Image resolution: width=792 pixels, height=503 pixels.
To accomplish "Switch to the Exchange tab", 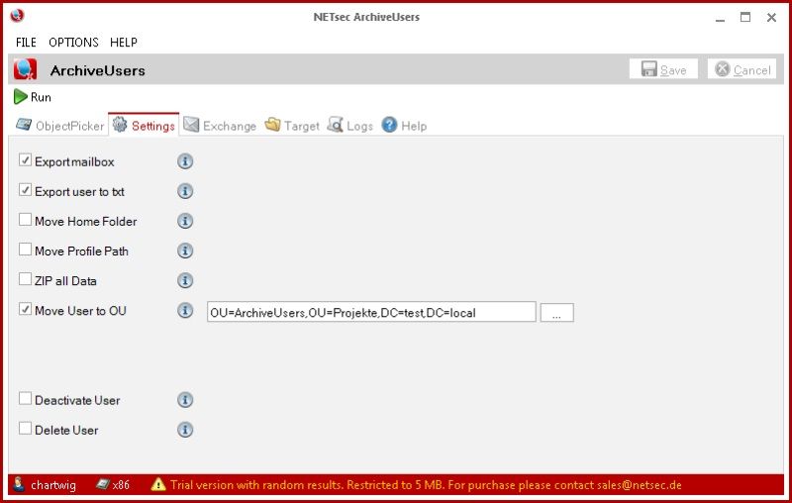I will point(220,125).
